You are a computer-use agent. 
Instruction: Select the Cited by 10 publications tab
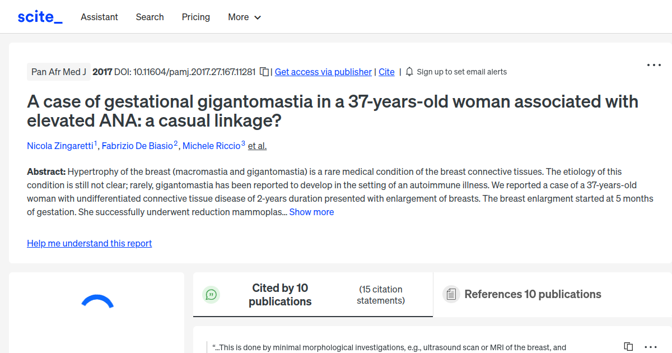[x=280, y=294]
